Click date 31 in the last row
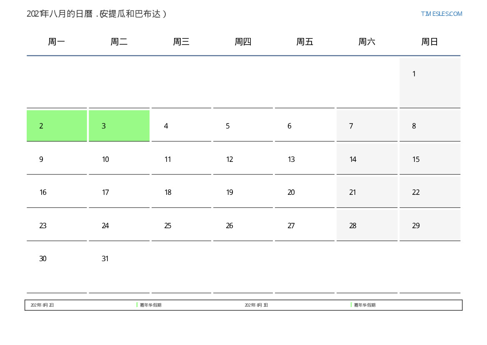Image resolution: width=487 pixels, height=345 pixels. [x=119, y=259]
